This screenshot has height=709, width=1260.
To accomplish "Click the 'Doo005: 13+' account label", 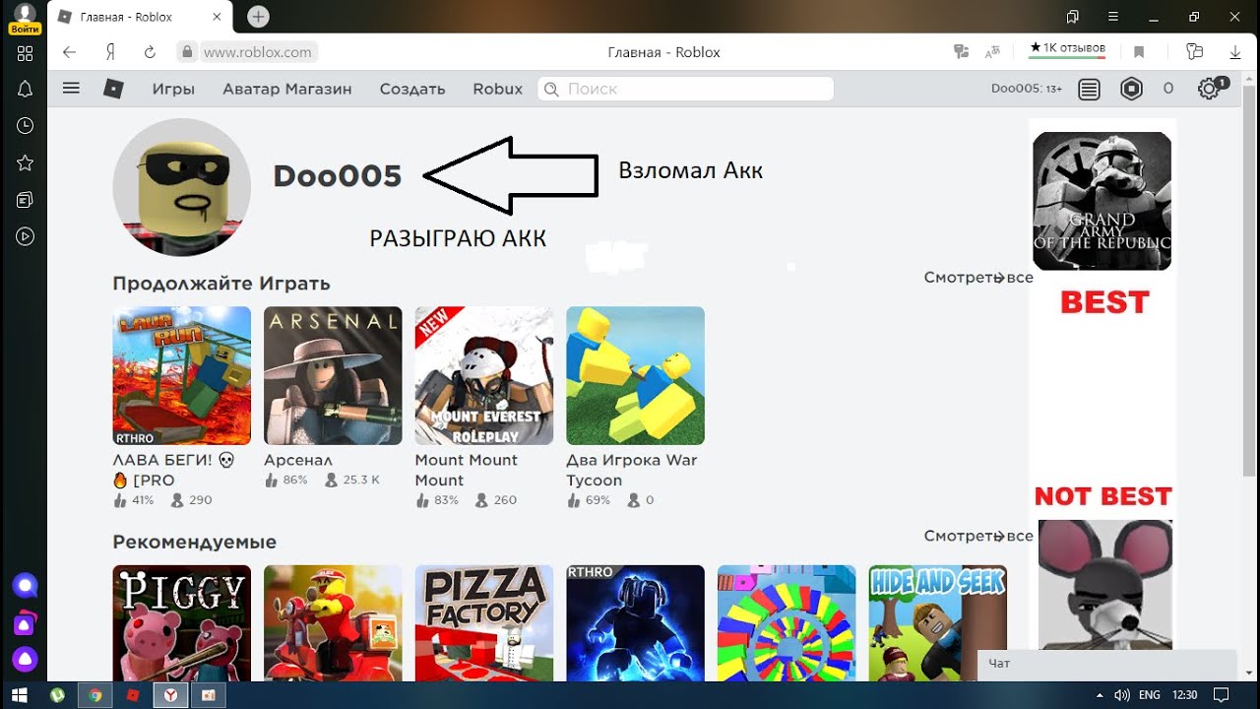I will click(1027, 89).
